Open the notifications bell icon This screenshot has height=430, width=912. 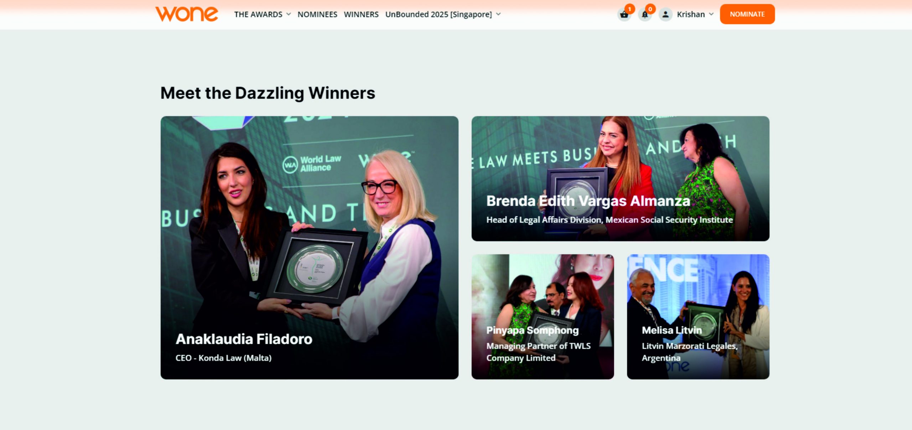coord(645,15)
